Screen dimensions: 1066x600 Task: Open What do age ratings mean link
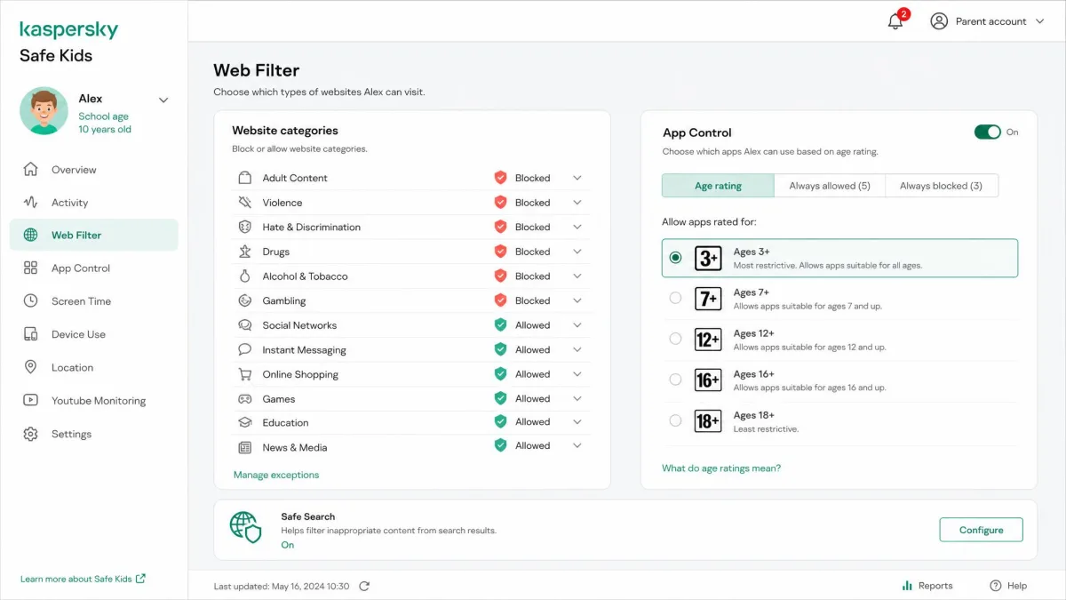(x=721, y=468)
